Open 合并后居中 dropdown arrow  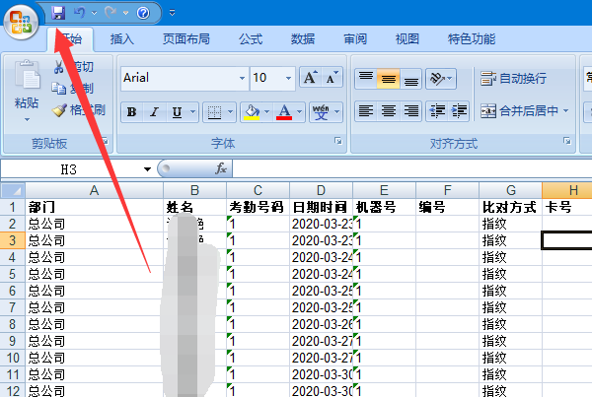566,111
